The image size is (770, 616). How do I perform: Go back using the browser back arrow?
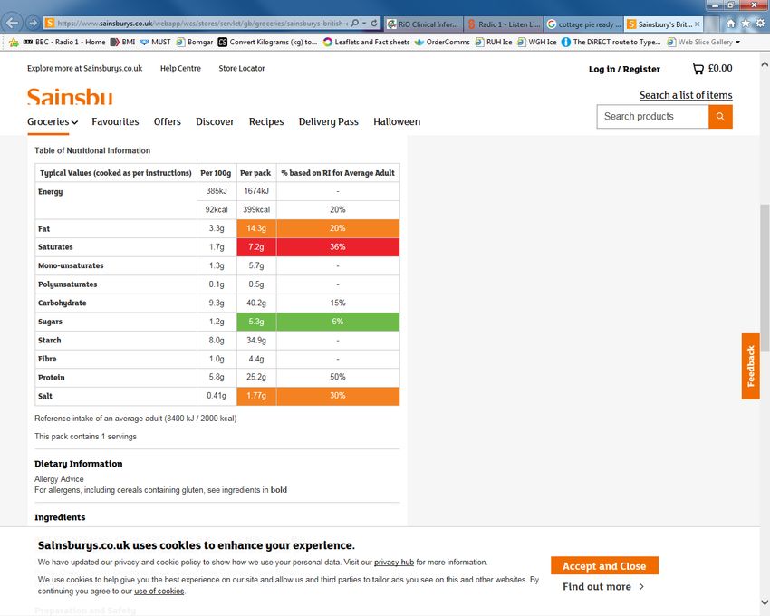tap(13, 23)
